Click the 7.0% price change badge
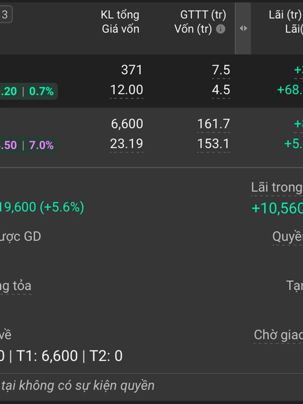The width and height of the screenshot is (303, 404). 41,145
